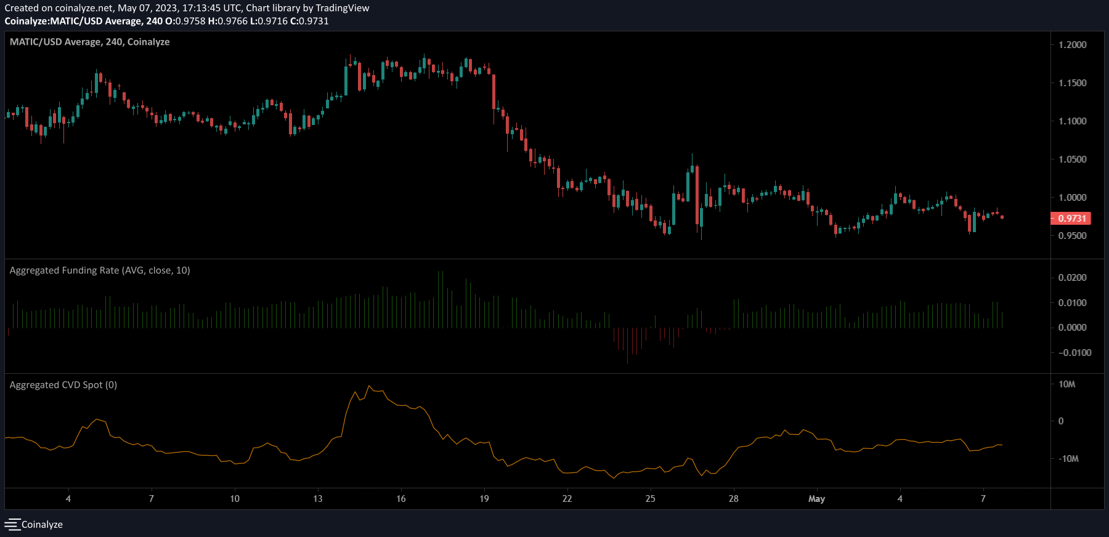1109x537 pixels.
Task: Click date 22 on the time axis
Action: 567,499
